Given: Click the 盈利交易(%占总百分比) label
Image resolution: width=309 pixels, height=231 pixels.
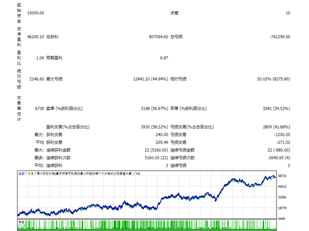Looking at the screenshot, I should 68,127.
